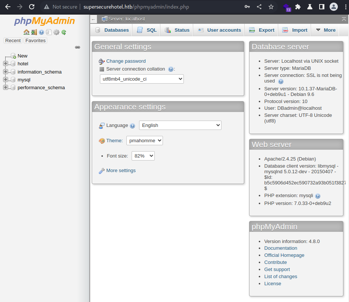The height and width of the screenshot is (302, 349).
Task: Click the Recent button in navigation panel
Action: (13, 41)
